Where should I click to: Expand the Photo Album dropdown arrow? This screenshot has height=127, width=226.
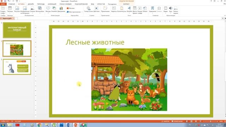tap(40, 13)
